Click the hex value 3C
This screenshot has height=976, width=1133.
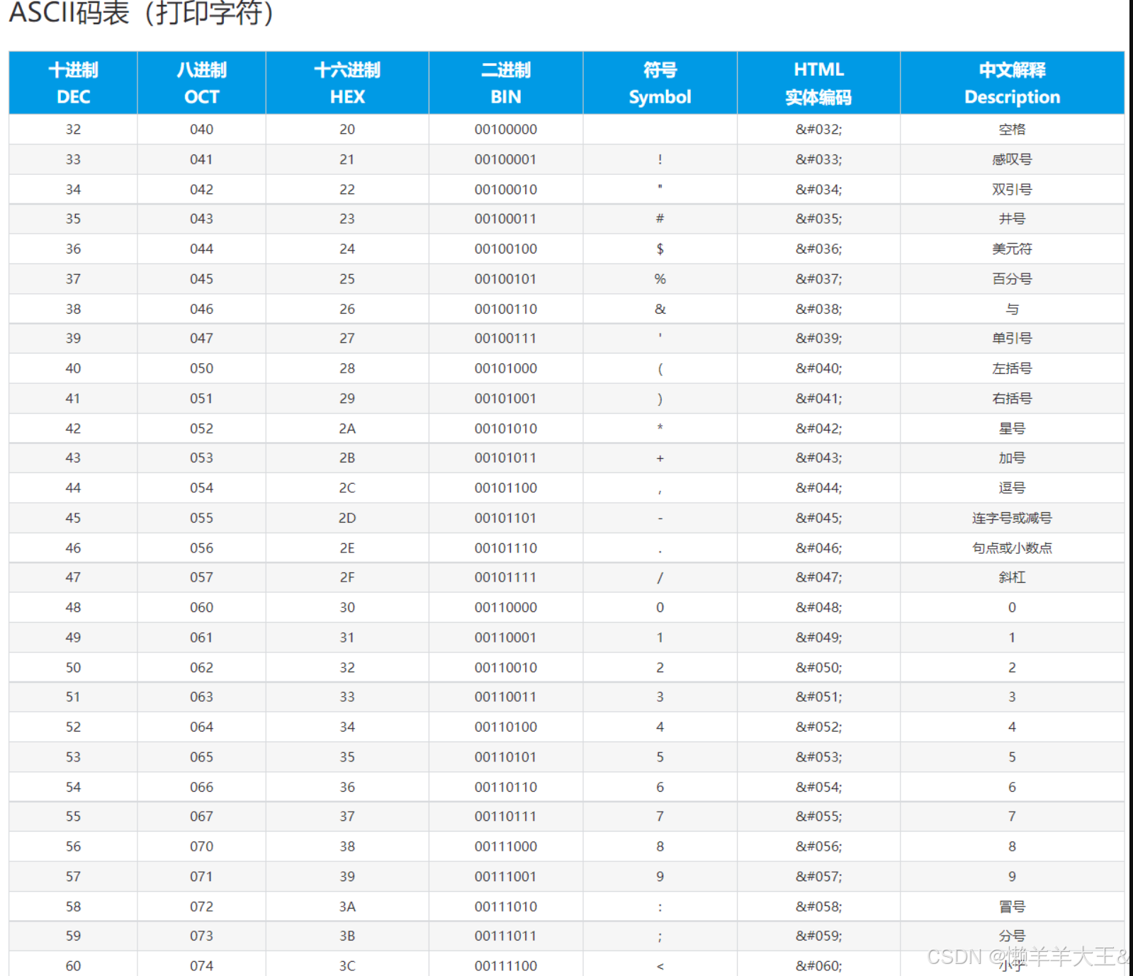[x=347, y=966]
